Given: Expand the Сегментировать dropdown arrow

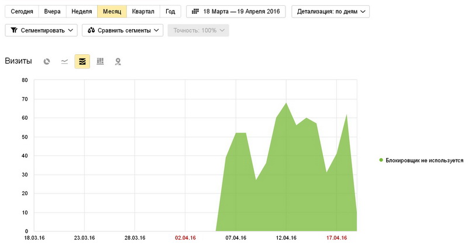Looking at the screenshot, I should tap(71, 30).
